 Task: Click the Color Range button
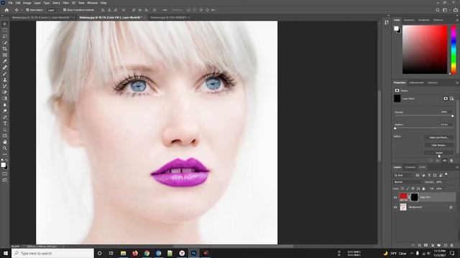439,145
